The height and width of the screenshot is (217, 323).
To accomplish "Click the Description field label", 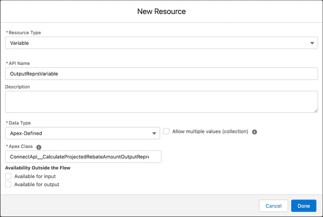I will [x=17, y=87].
